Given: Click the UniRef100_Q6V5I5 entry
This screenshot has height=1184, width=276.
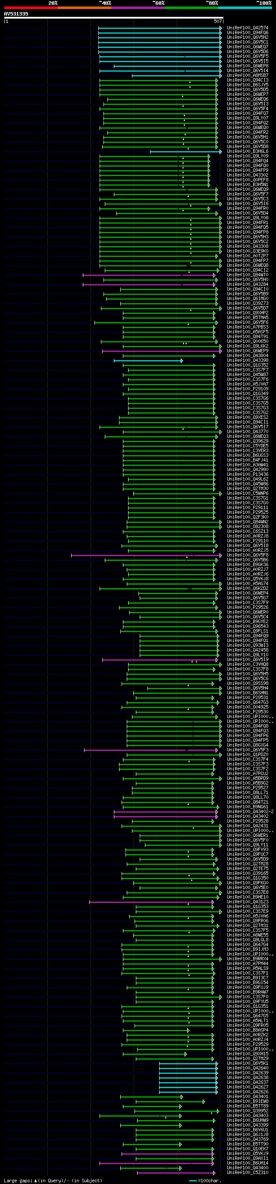Looking at the screenshot, I should (x=248, y=61).
